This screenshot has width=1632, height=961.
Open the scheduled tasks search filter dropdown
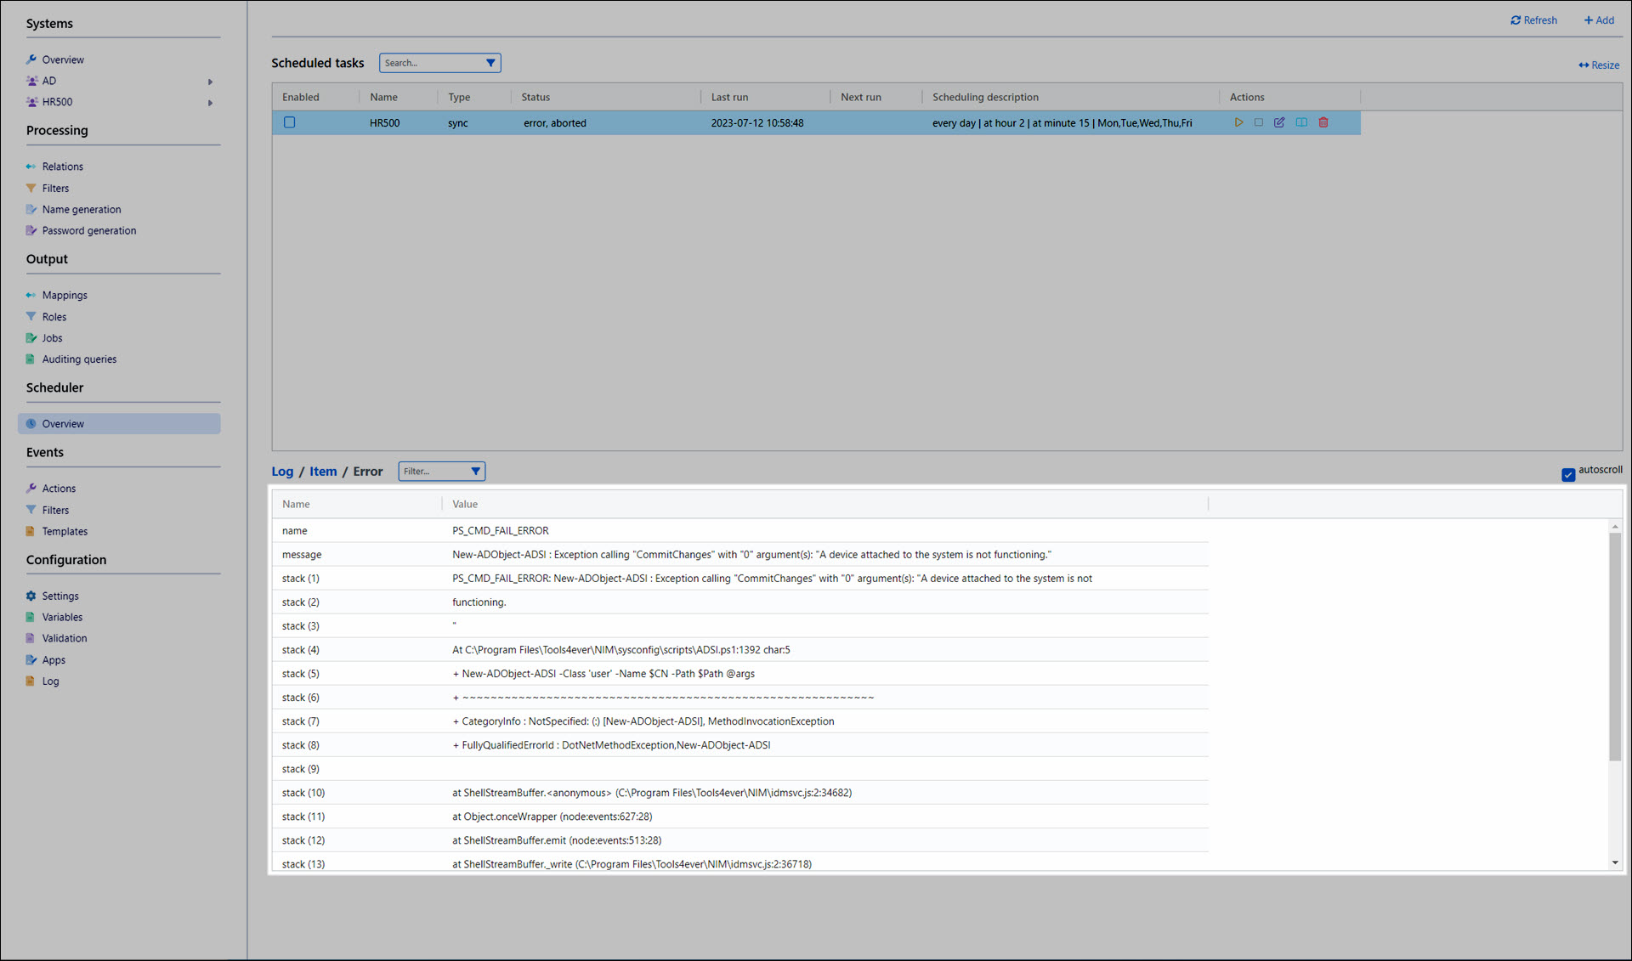[490, 63]
